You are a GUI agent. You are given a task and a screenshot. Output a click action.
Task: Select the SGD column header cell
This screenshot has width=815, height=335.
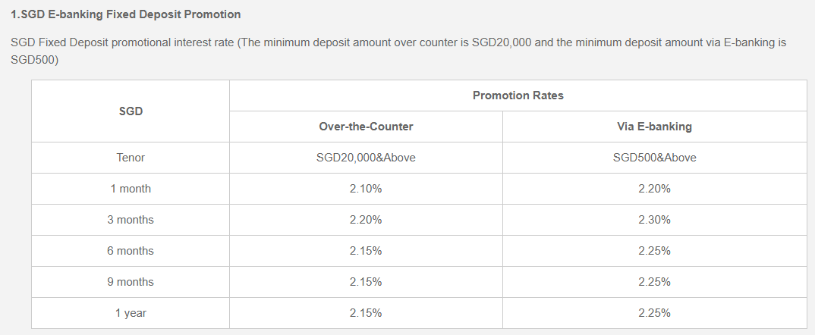coord(131,111)
